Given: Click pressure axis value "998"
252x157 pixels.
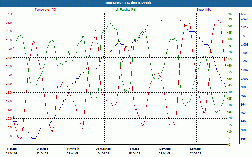Looking at the screenshot, I should pyautogui.click(x=243, y=87).
